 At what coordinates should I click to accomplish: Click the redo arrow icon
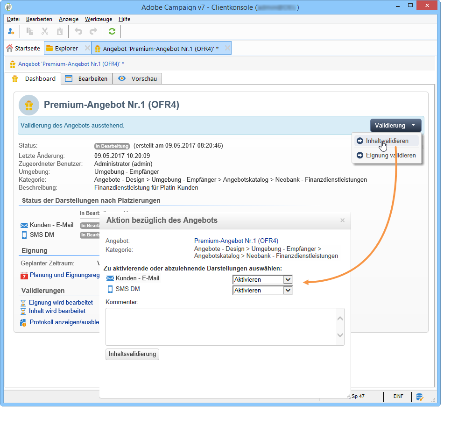(93, 31)
